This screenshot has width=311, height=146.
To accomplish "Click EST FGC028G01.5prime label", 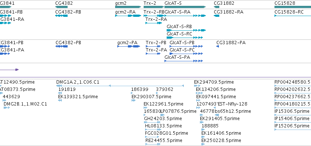I will [x=167, y=134].
